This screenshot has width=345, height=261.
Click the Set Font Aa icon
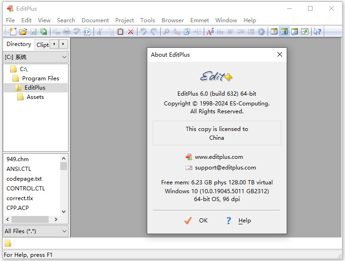coord(210,32)
